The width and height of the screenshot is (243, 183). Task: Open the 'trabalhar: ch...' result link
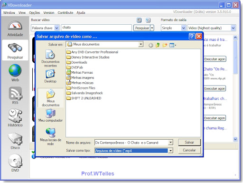coord(215,98)
